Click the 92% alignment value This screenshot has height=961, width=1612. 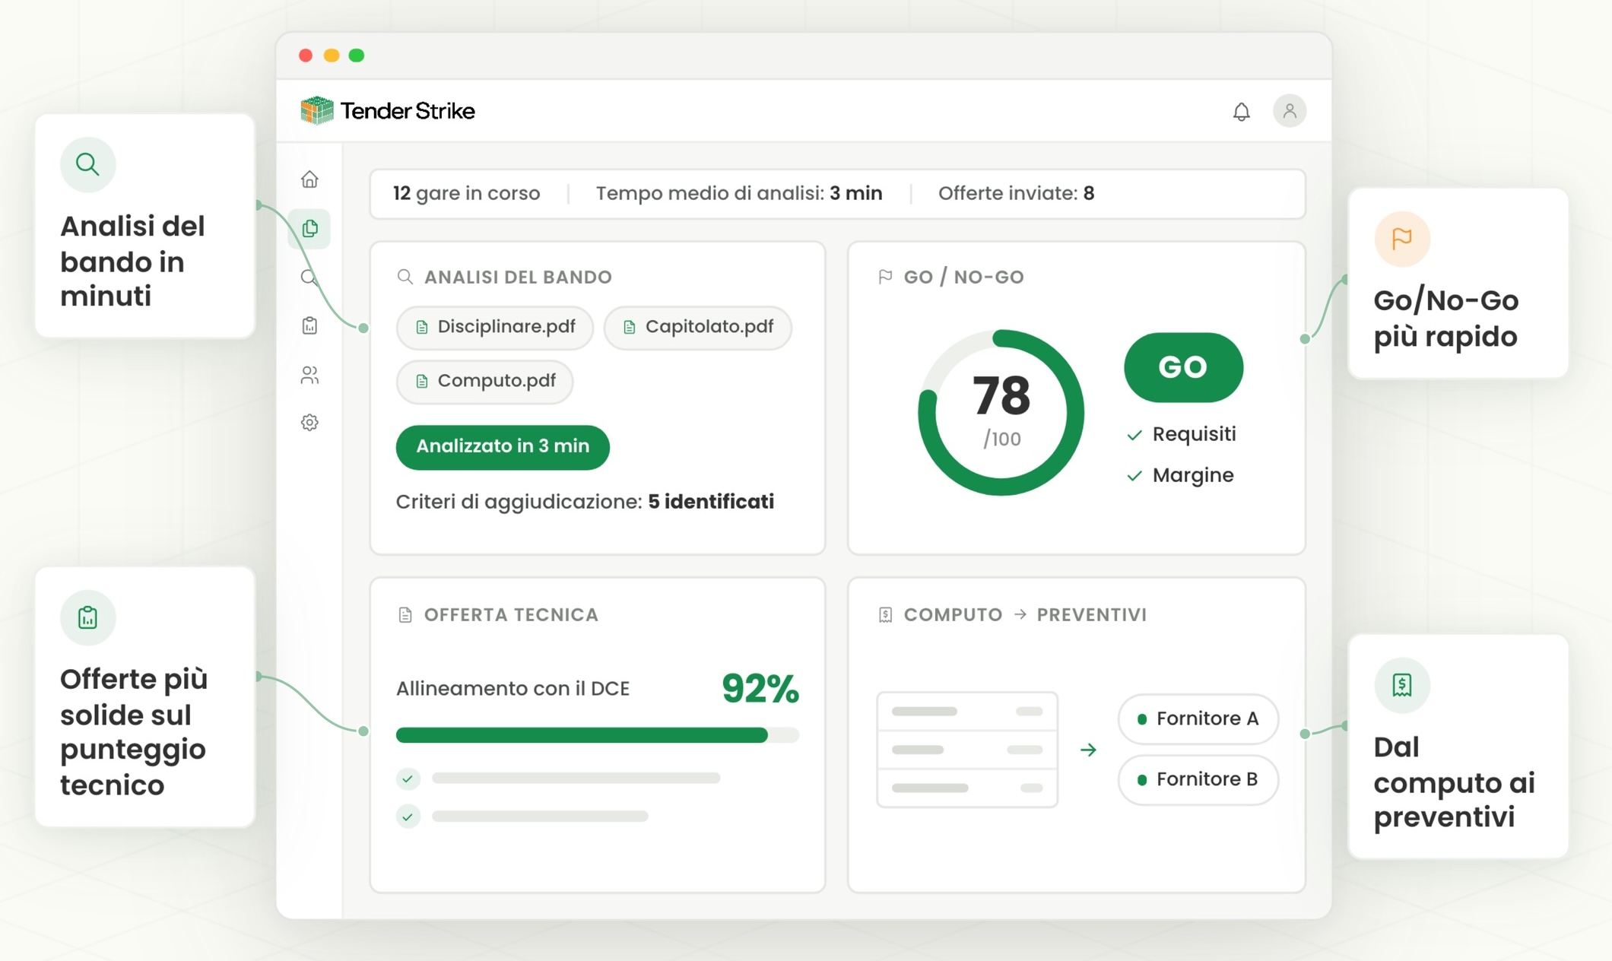(x=760, y=689)
